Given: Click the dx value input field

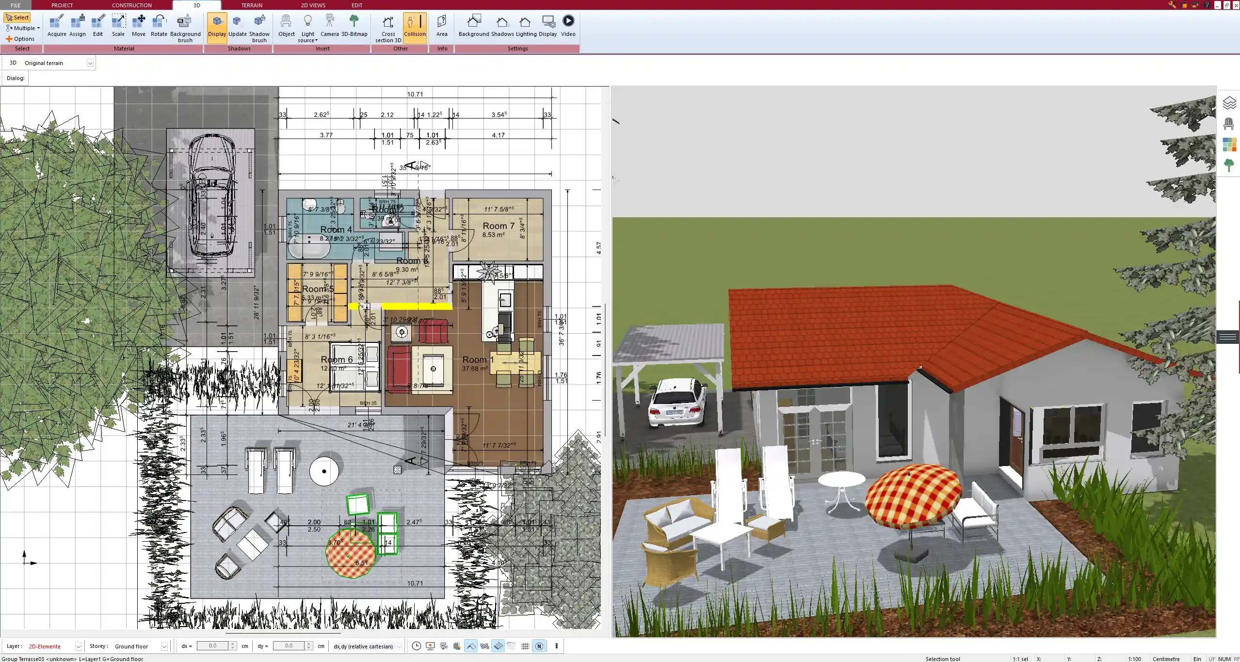Looking at the screenshot, I should coord(213,646).
